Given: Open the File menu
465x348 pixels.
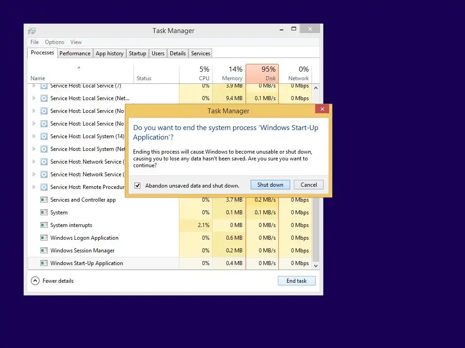Looking at the screenshot, I should point(35,42).
